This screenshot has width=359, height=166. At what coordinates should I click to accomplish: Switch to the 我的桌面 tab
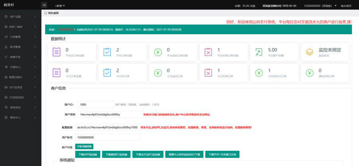click(55, 13)
